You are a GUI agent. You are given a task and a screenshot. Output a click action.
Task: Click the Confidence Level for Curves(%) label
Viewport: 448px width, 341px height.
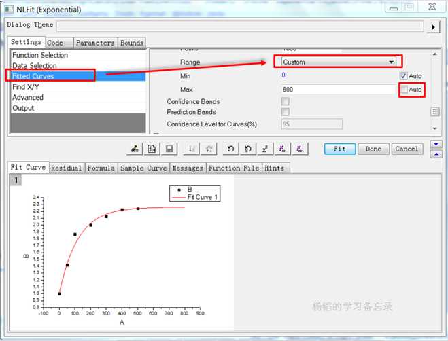(211, 124)
